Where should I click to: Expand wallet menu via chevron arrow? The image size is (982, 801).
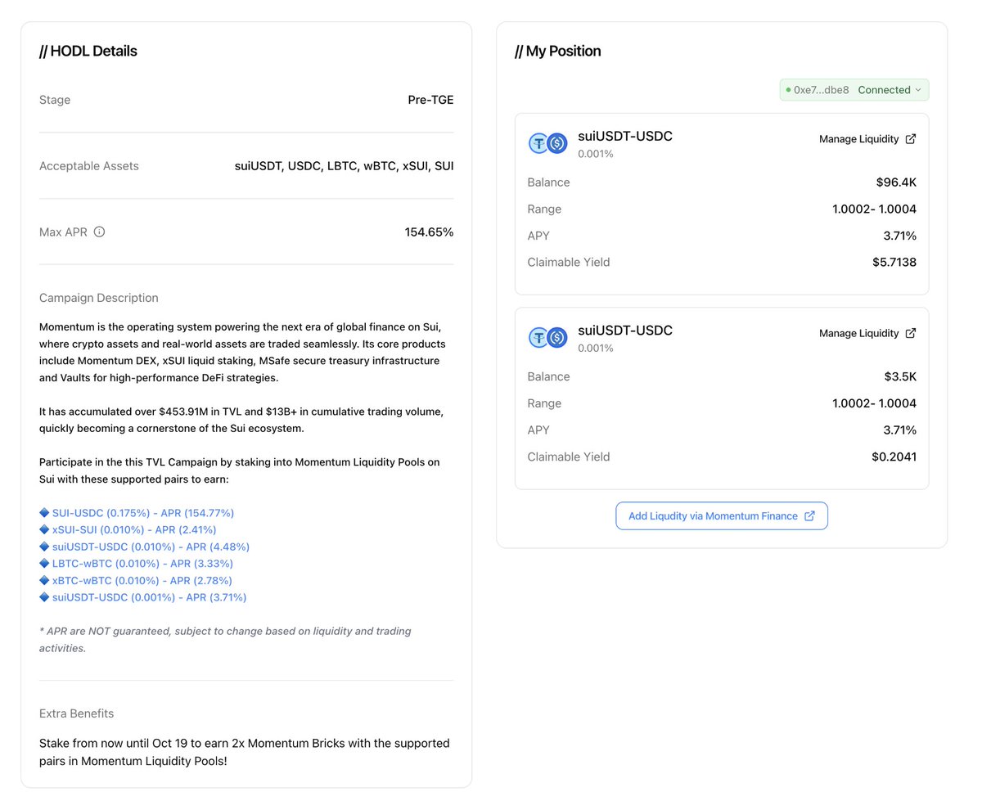[918, 90]
